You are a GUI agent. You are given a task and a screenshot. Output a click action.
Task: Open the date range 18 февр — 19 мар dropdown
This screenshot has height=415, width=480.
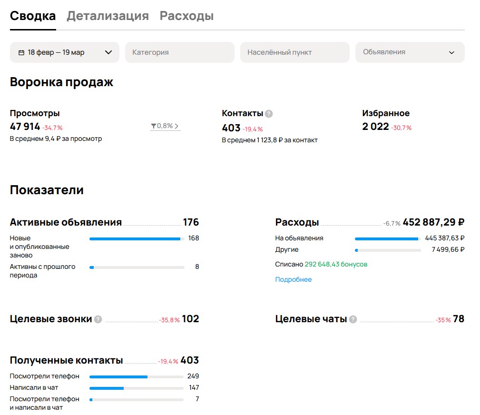pyautogui.click(x=65, y=52)
